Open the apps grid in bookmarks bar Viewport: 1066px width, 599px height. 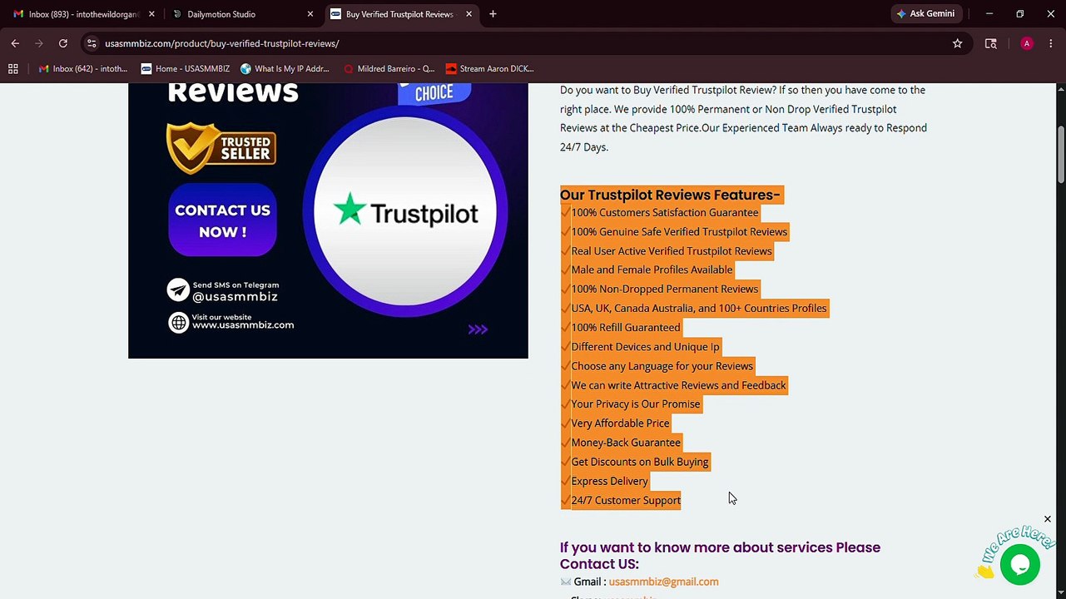click(x=13, y=69)
